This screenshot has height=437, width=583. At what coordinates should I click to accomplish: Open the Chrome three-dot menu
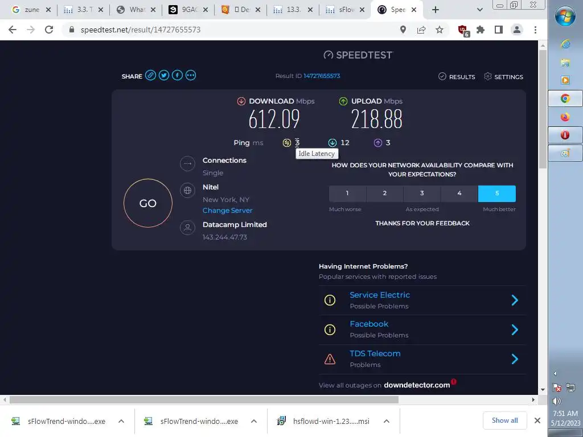point(535,30)
